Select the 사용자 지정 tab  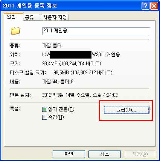55,17
